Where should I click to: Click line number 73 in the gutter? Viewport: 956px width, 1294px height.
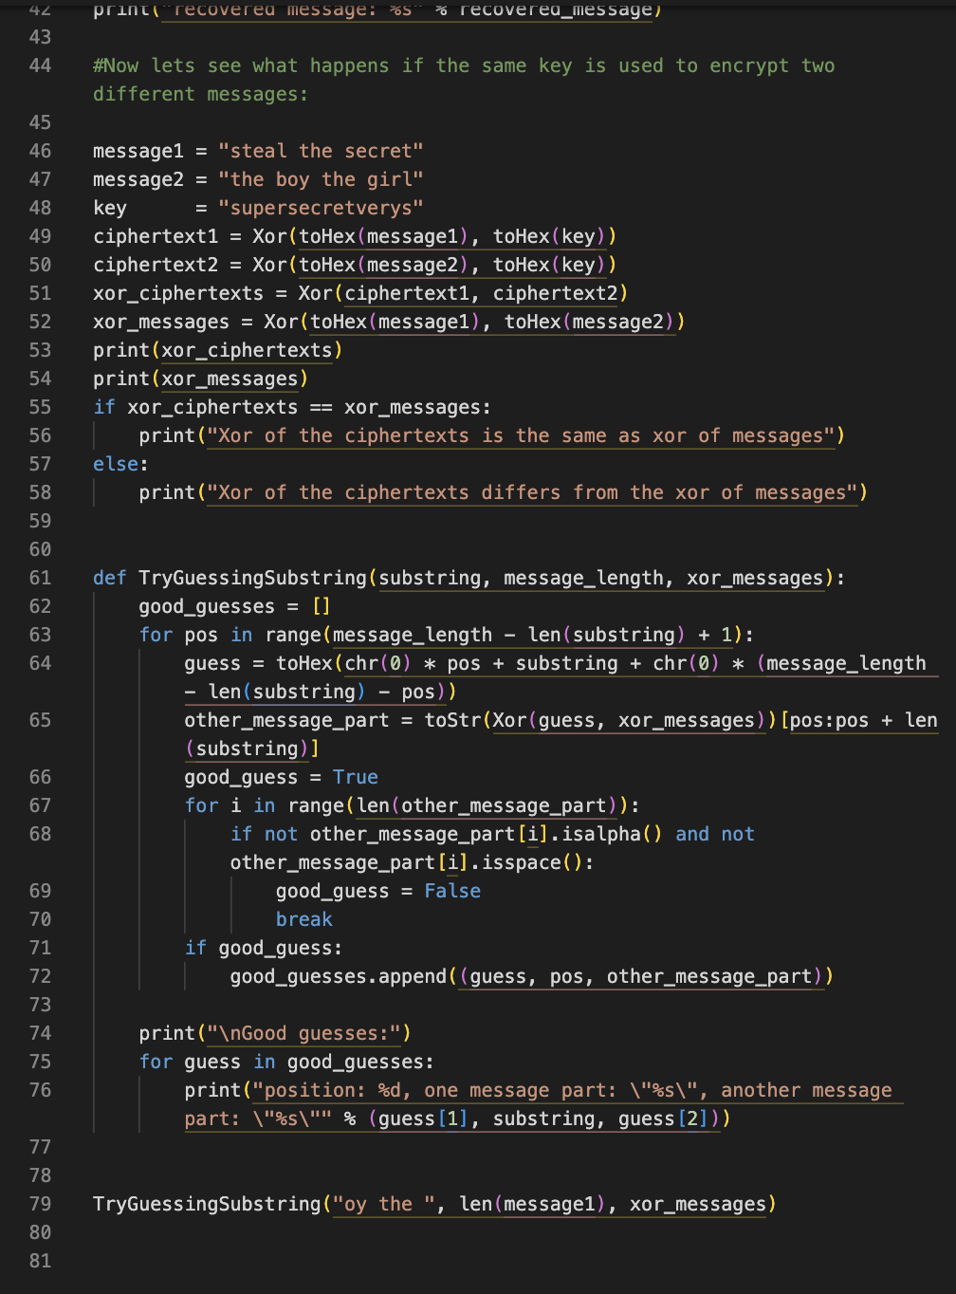coord(40,1005)
